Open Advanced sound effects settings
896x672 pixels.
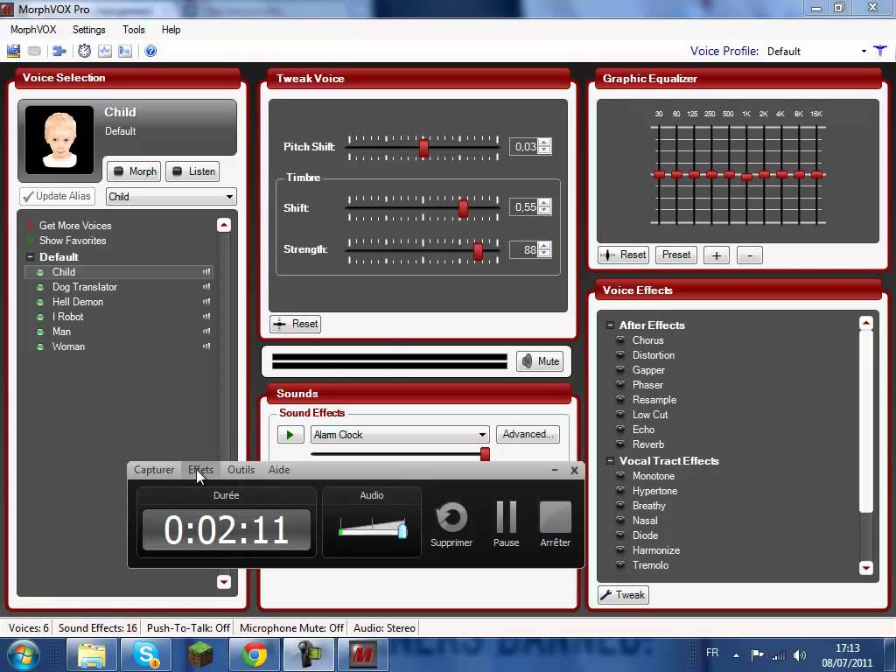click(528, 434)
